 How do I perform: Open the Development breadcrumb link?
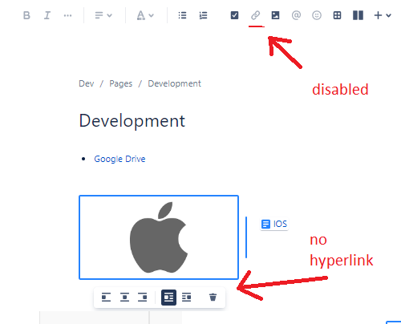tap(174, 83)
